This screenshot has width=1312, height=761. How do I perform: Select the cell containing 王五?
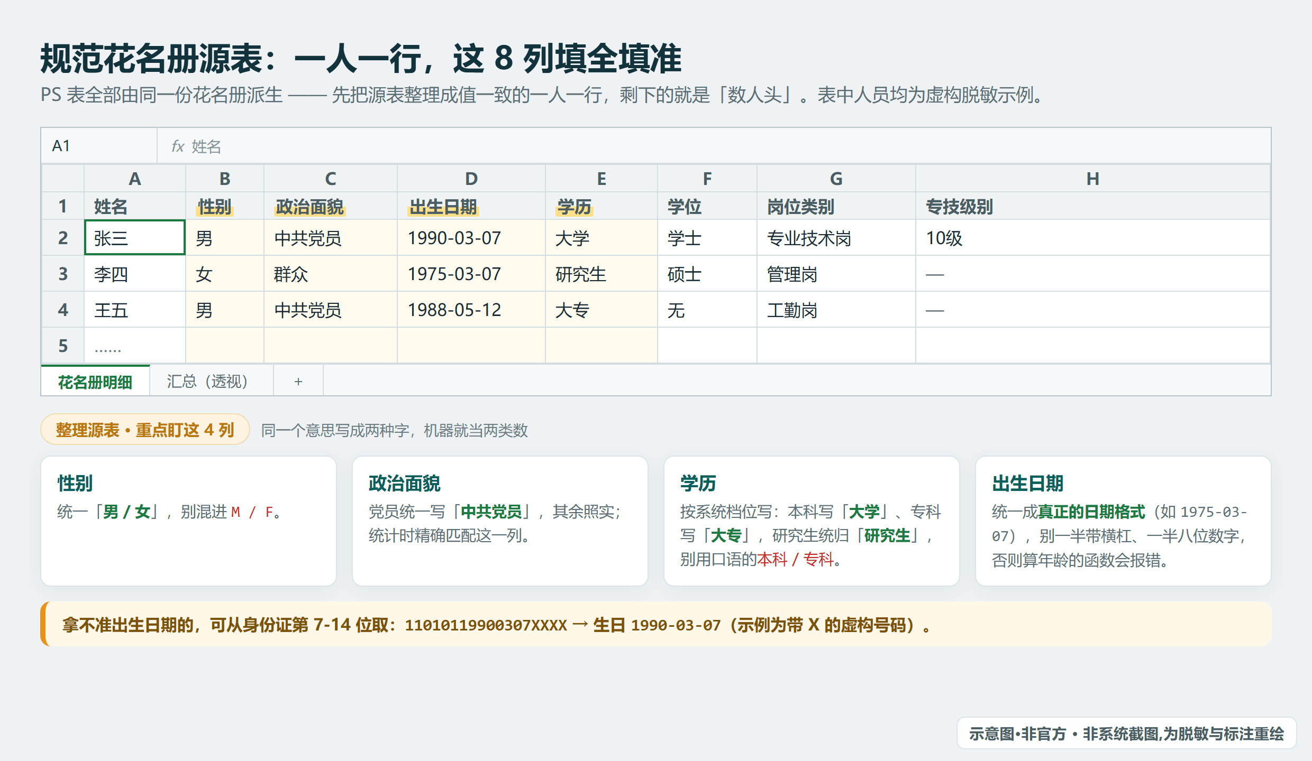tap(135, 310)
